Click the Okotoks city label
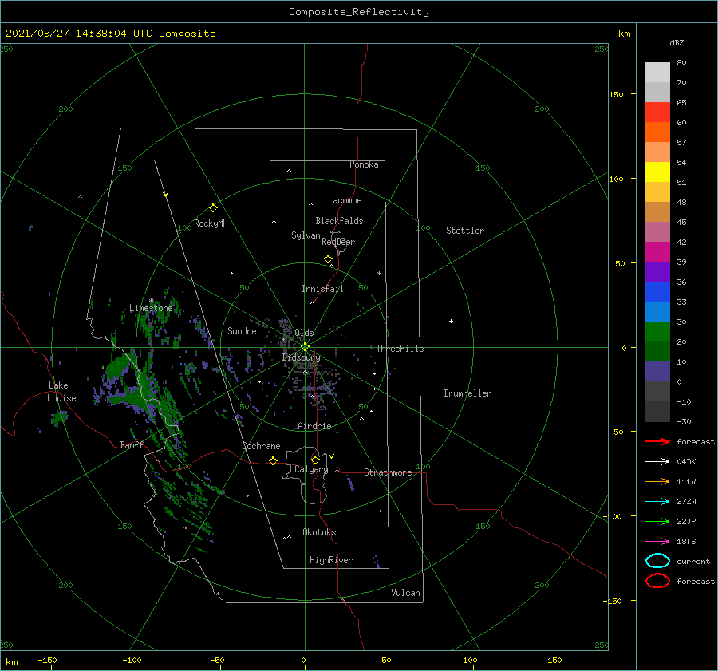 coord(319,532)
